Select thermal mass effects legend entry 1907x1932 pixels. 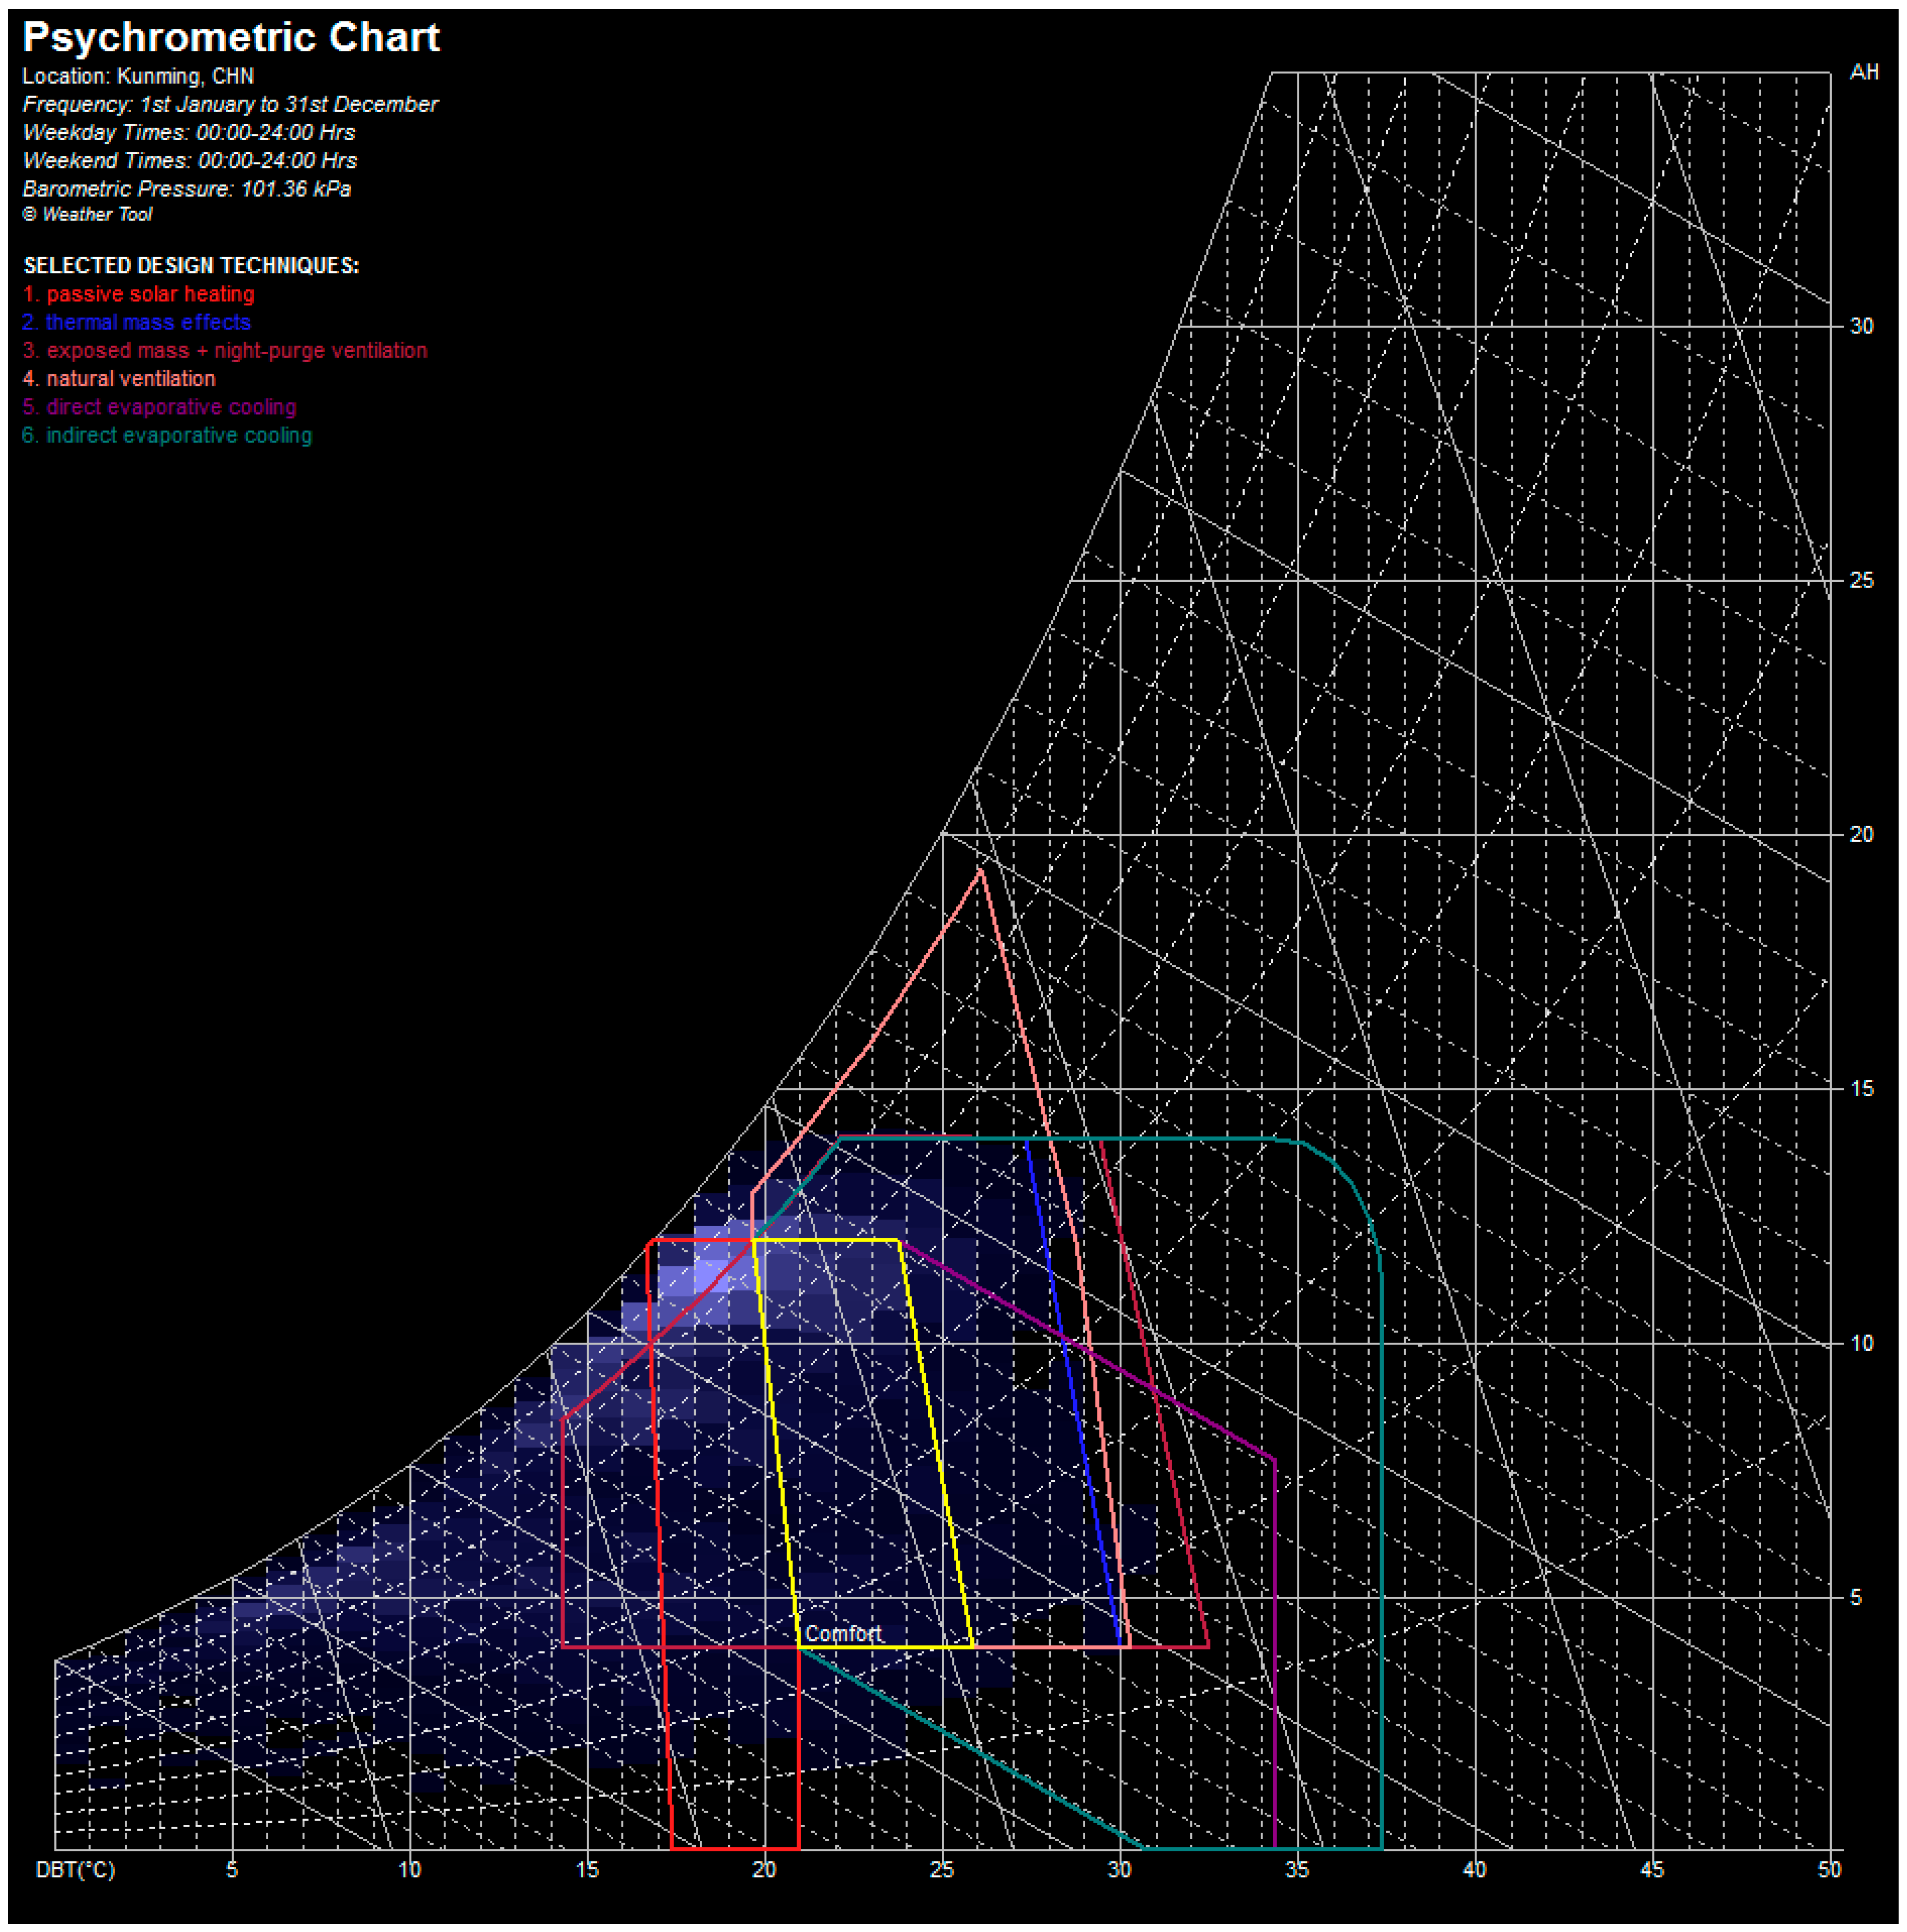136,322
